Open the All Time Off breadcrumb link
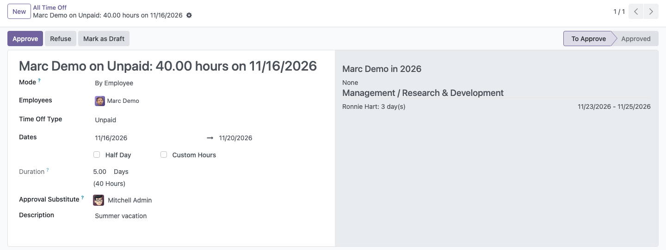This screenshot has width=666, height=250. tap(50, 7)
